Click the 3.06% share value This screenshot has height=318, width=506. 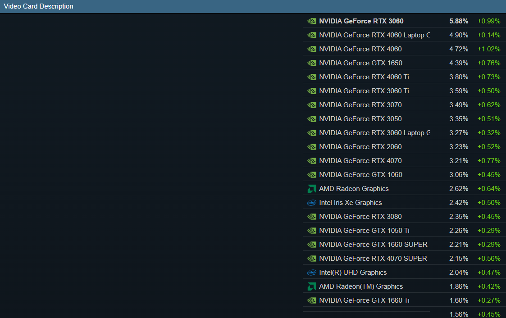point(459,175)
